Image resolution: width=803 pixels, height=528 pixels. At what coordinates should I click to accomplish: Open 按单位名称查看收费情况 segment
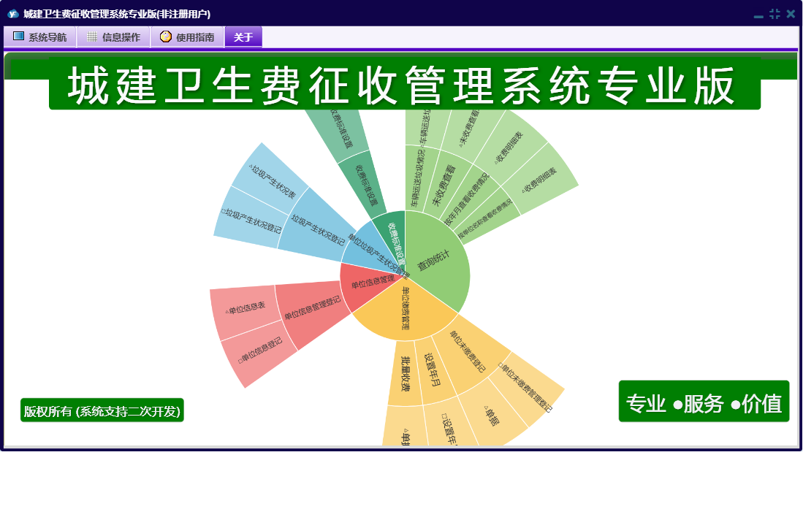tap(487, 219)
